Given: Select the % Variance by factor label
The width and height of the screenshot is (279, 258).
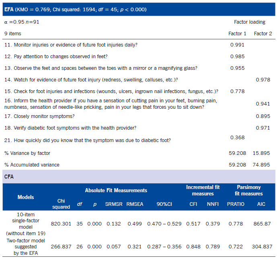Looking at the screenshot, I should pyautogui.click(x=27, y=153).
